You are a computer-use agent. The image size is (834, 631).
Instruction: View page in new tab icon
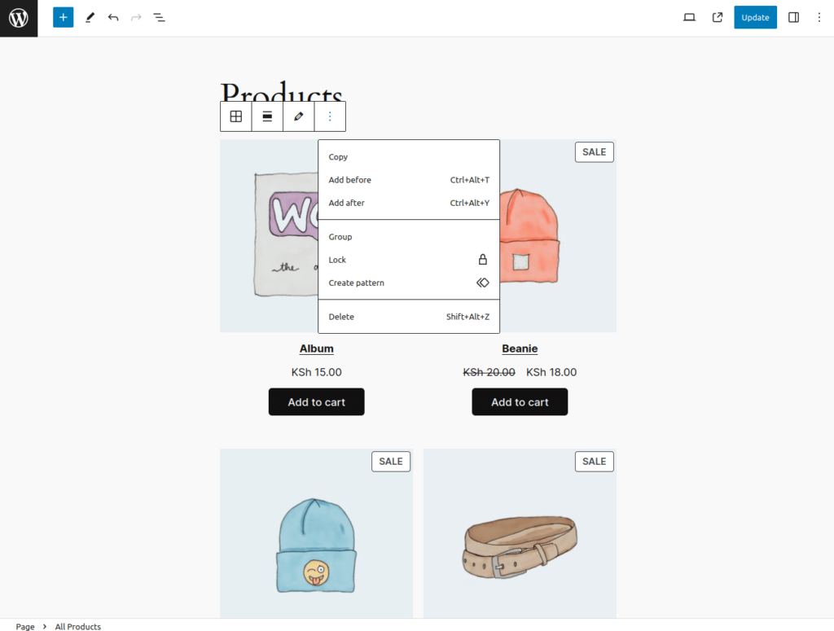point(717,18)
